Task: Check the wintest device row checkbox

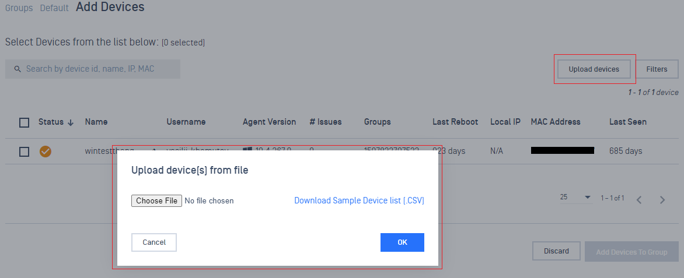Action: (x=25, y=152)
